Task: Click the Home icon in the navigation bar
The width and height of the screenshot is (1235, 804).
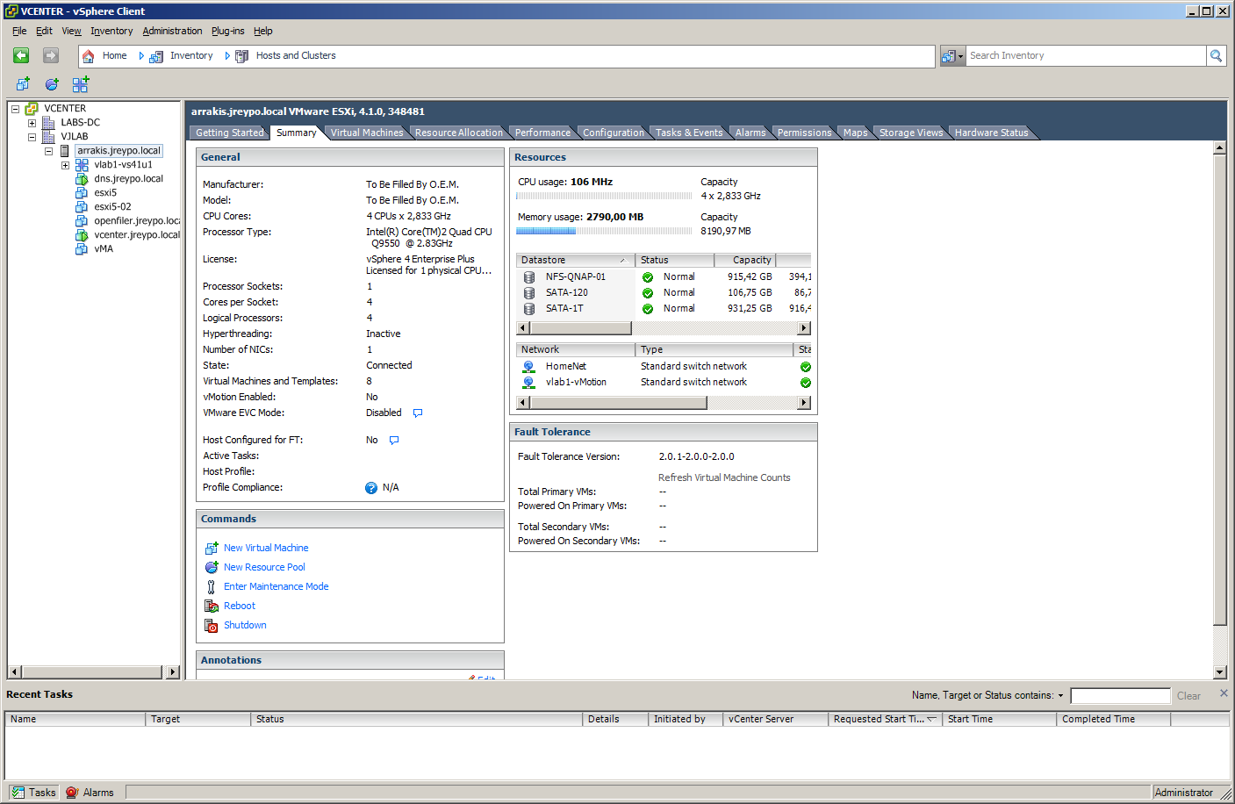Action: [89, 56]
